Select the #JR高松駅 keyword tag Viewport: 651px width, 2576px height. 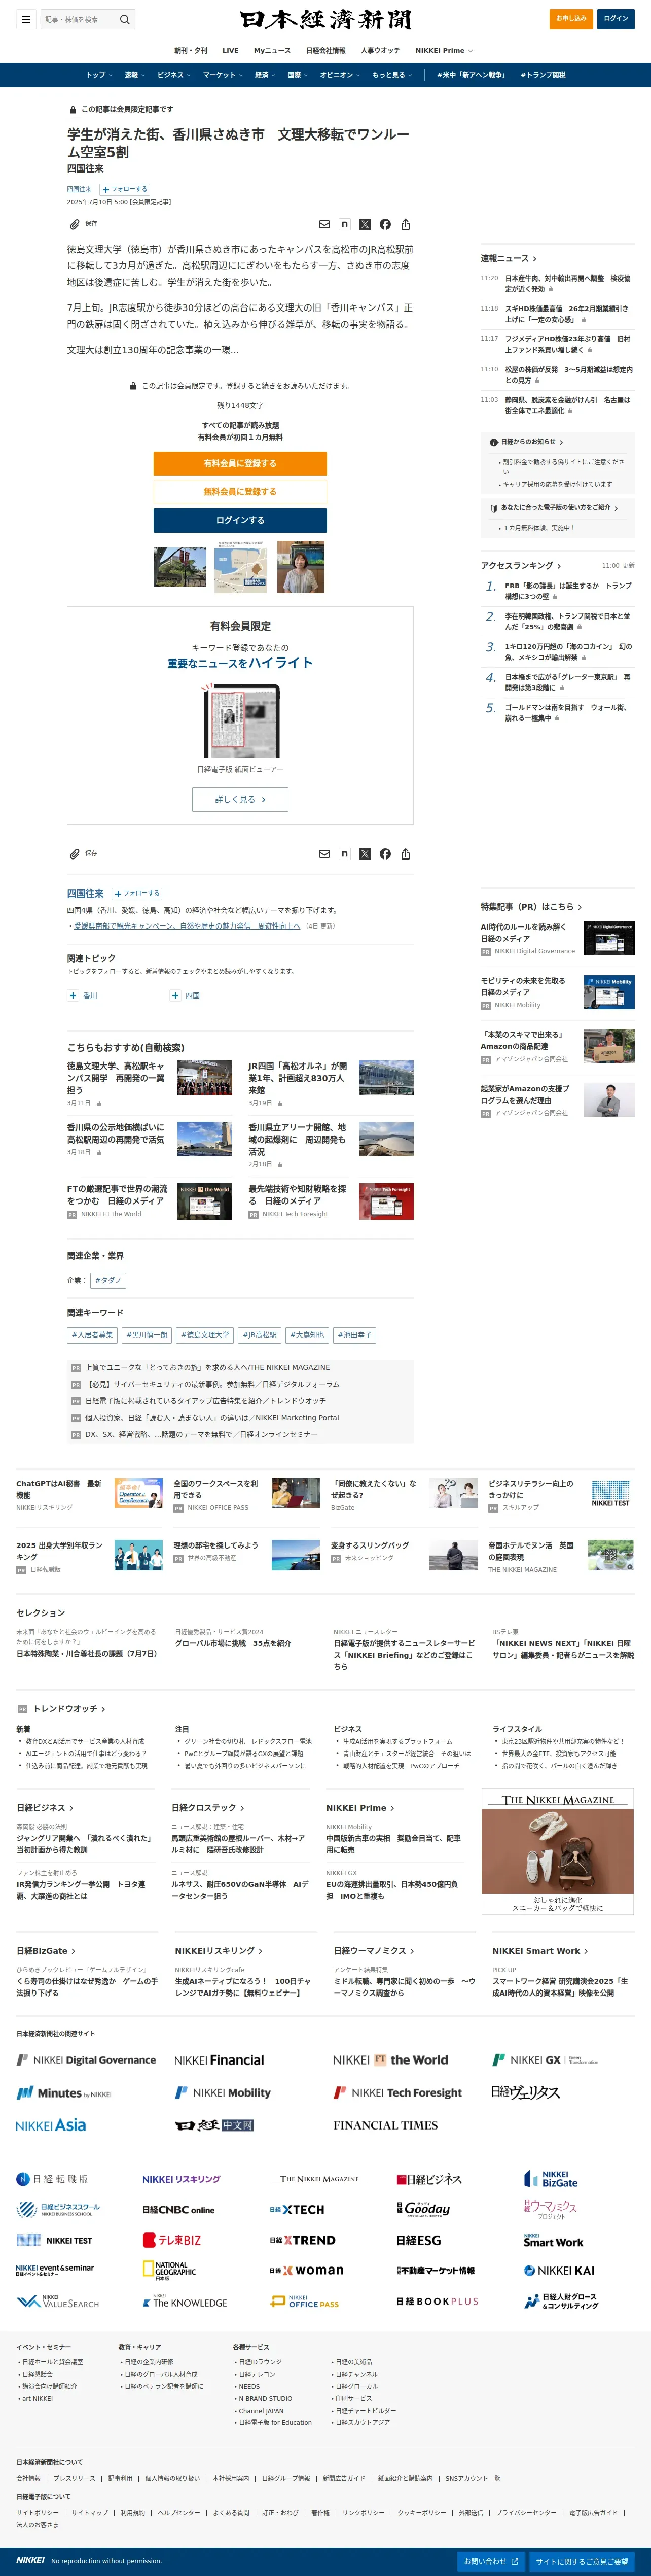pos(260,1334)
